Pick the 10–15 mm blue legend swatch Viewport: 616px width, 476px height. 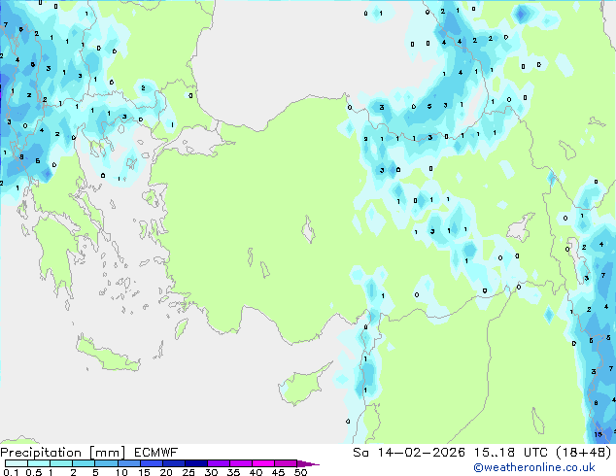pyautogui.click(x=129, y=463)
